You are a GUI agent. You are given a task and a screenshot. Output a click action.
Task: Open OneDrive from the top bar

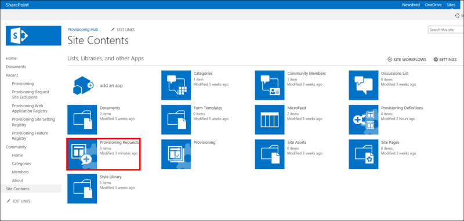pyautogui.click(x=433, y=5)
